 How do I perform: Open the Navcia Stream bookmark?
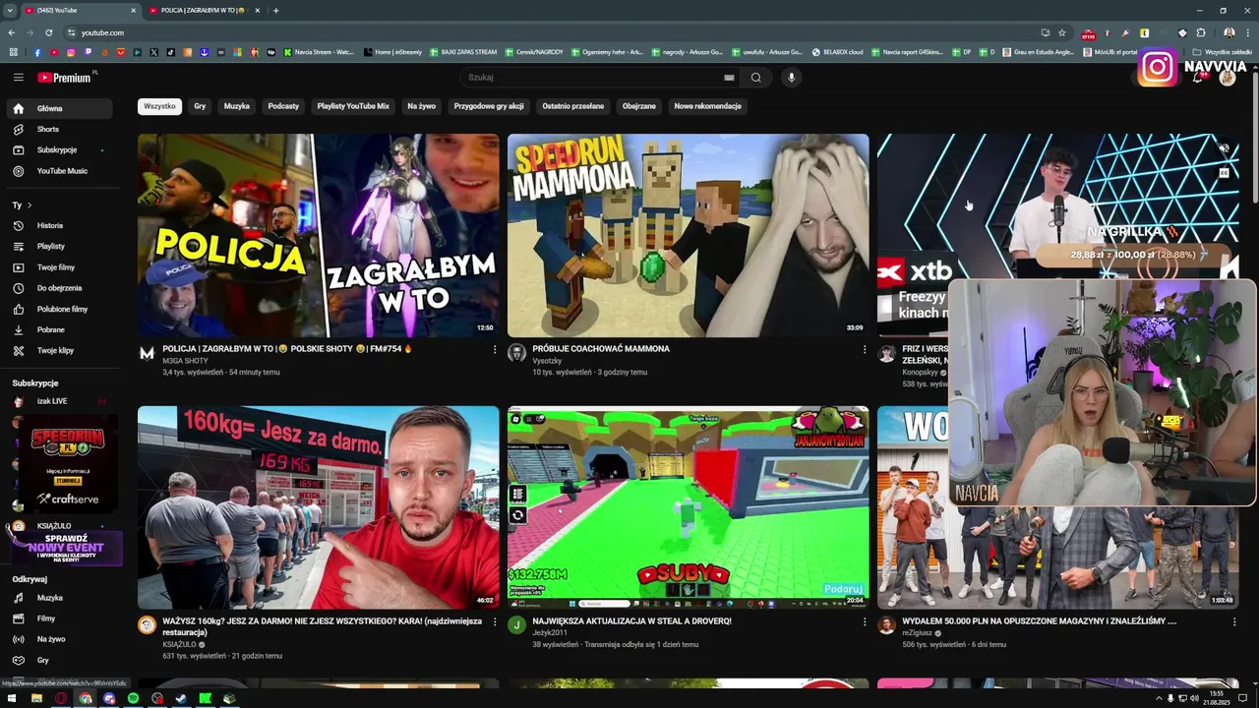[319, 52]
